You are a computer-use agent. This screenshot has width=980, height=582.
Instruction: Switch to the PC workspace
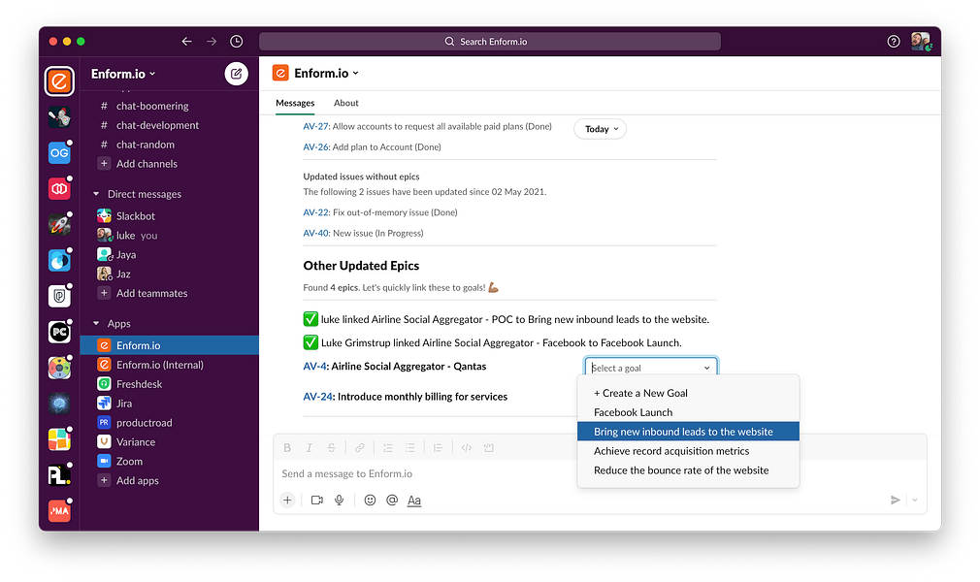click(59, 332)
